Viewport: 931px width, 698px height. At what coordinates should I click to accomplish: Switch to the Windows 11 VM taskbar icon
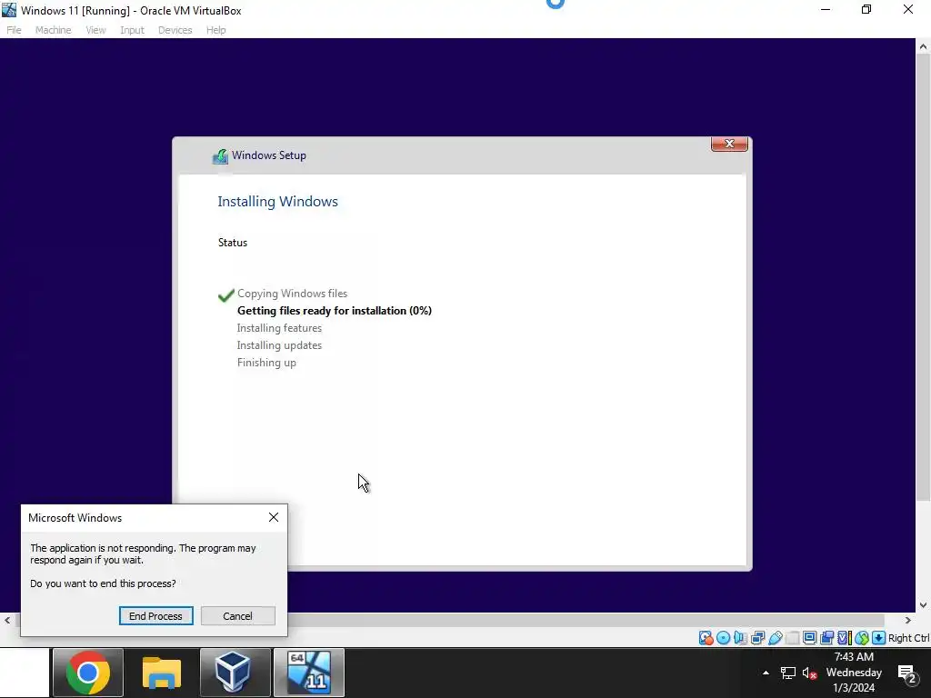(309, 673)
